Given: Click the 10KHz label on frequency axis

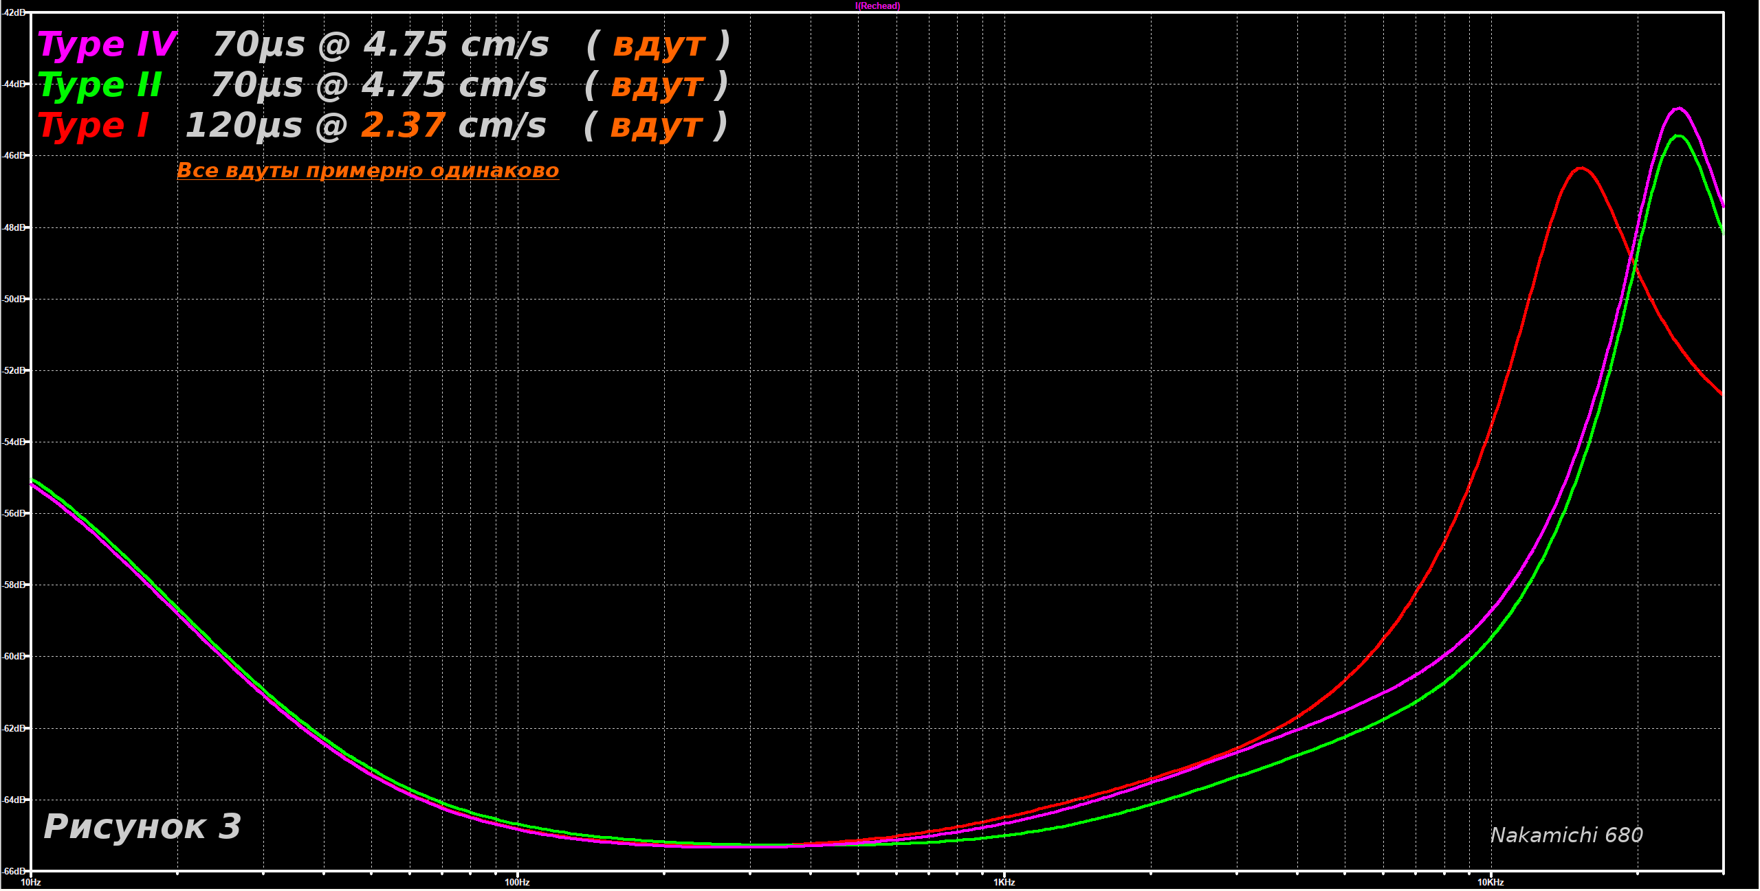Looking at the screenshot, I should (x=1490, y=883).
